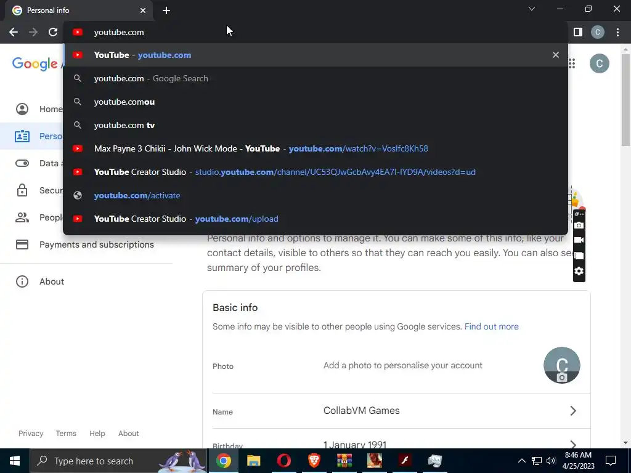Viewport: 631px width, 473px height.
Task: Open the system monitor taskbar icon
Action: coord(435,461)
